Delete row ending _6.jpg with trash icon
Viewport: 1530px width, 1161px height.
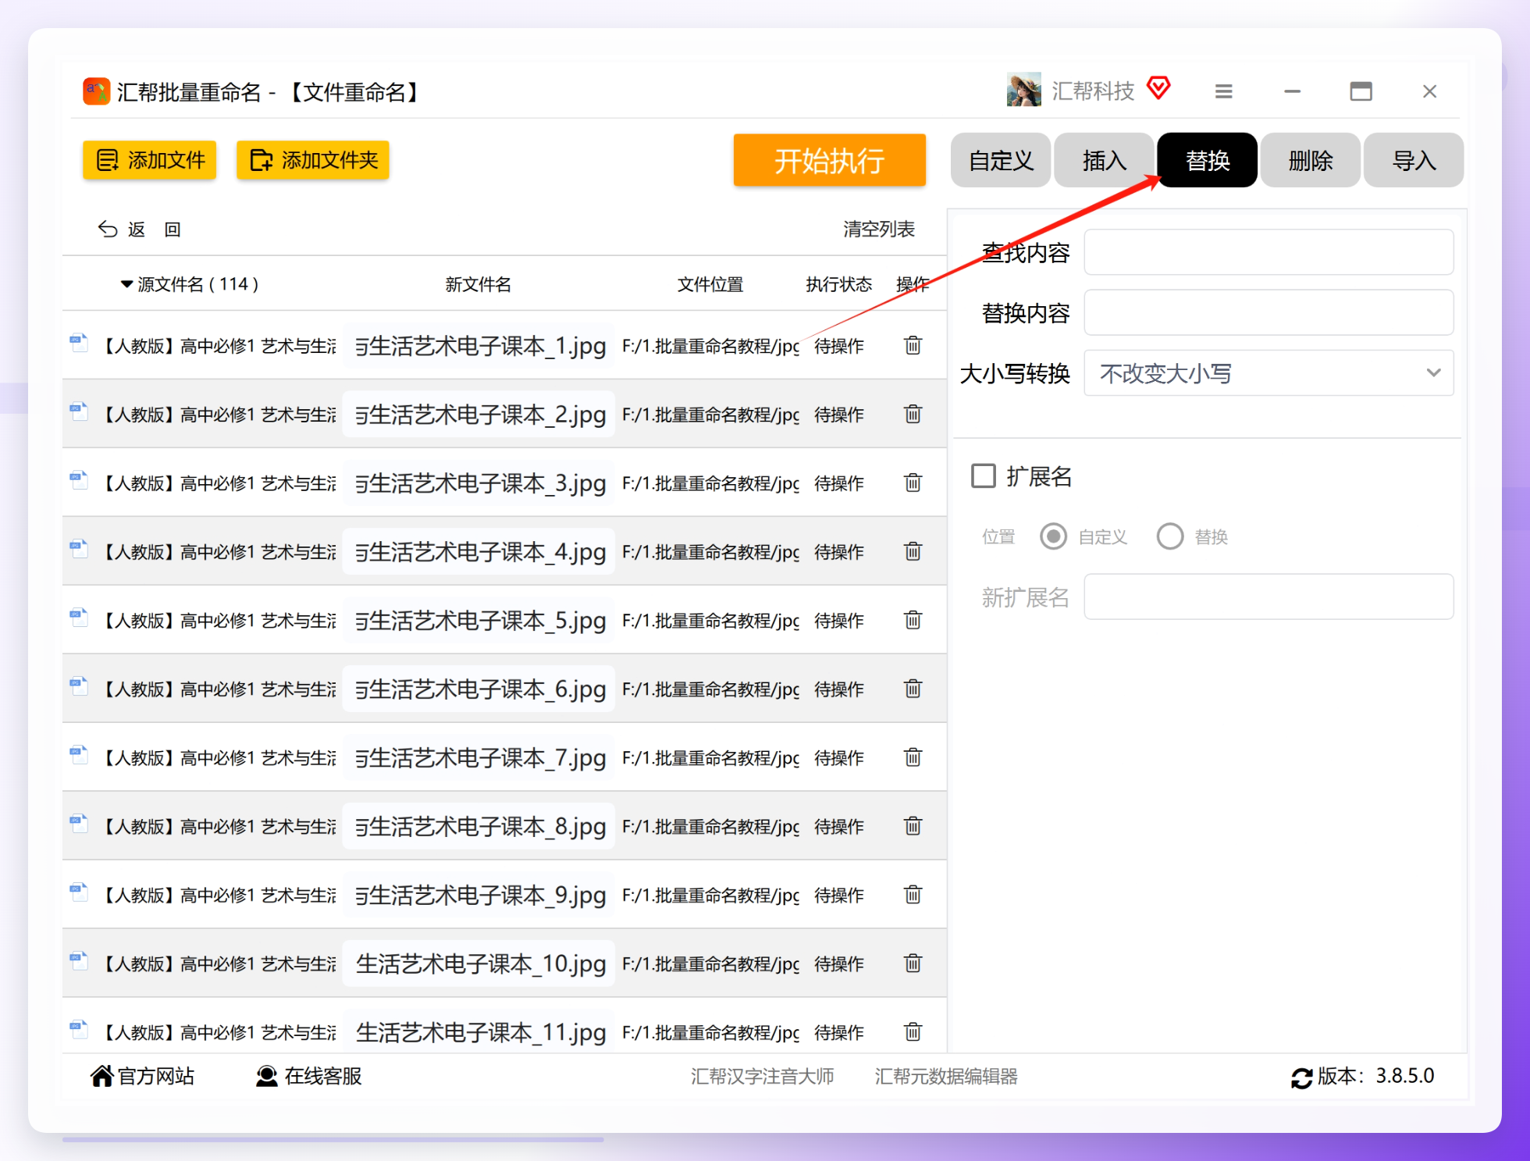(x=913, y=689)
